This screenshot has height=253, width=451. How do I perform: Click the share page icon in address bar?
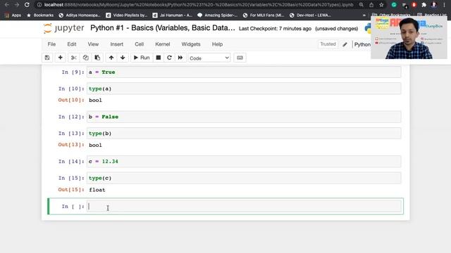371,5
